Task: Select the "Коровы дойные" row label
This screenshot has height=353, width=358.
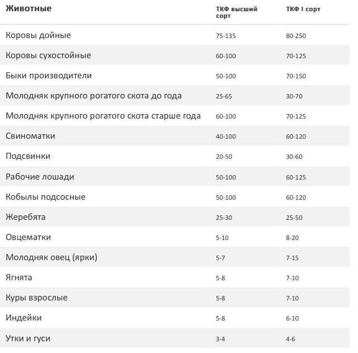Action: [39, 35]
